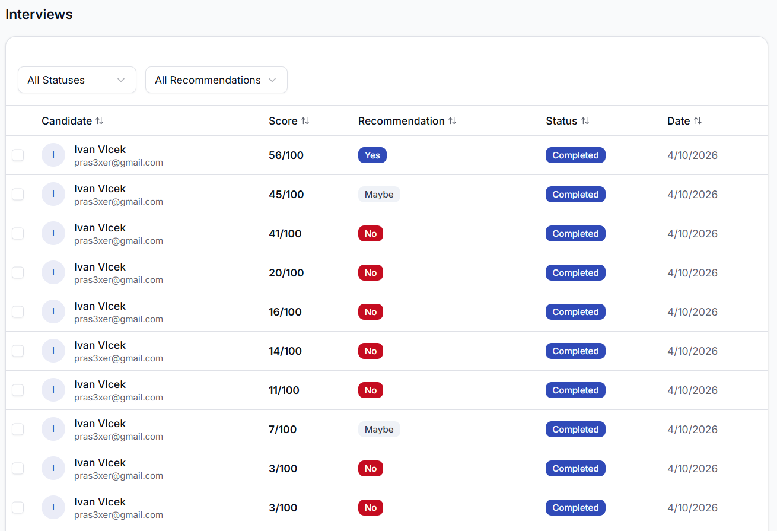Click the Yes recommendation badge
The height and width of the screenshot is (531, 777).
click(x=372, y=155)
